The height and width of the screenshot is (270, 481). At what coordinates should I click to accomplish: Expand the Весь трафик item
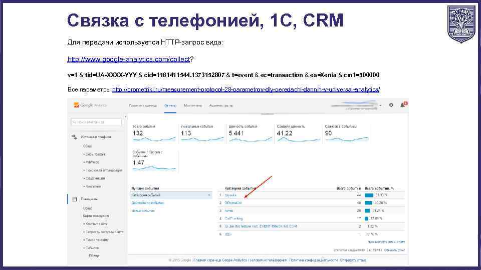95,154
